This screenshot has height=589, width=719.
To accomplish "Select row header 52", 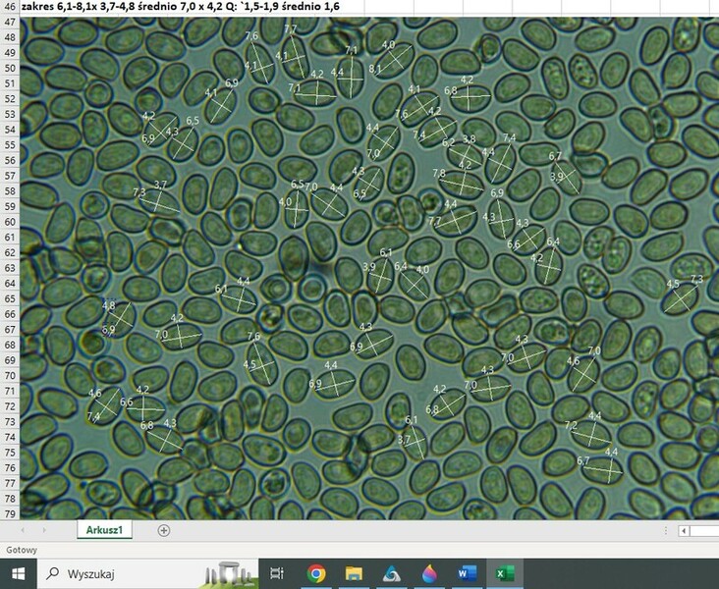I will 10,98.
